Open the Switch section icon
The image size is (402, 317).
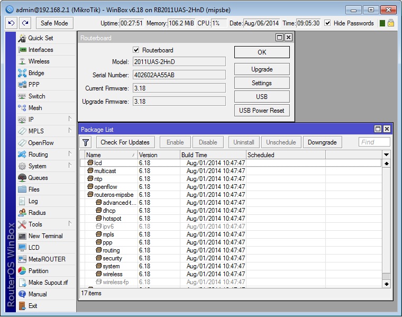(22, 96)
